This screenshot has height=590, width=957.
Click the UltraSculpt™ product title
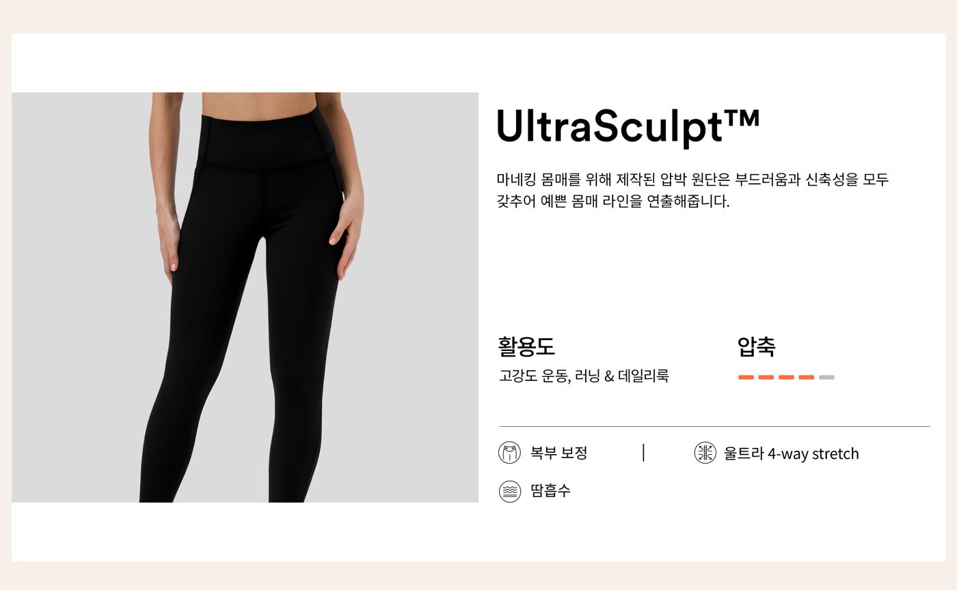click(628, 126)
